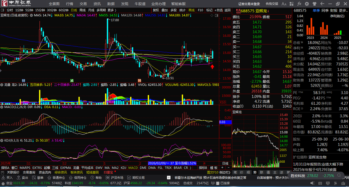This screenshot has height=187, width=349.
Task: Click 证券交易未登录 login link
Action: pos(249,4)
